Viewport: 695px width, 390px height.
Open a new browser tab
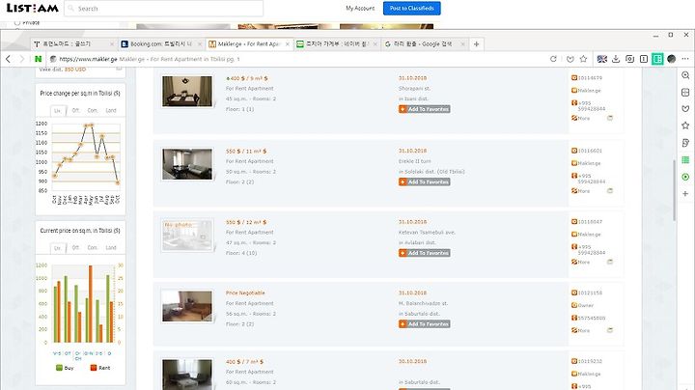click(477, 43)
